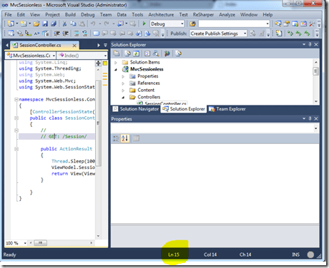Click the Open File folder icon
329x268 pixels.
point(36,24)
